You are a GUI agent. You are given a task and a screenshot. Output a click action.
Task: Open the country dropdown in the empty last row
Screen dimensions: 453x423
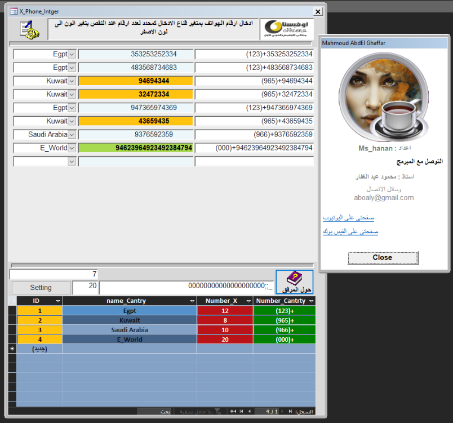click(x=72, y=161)
